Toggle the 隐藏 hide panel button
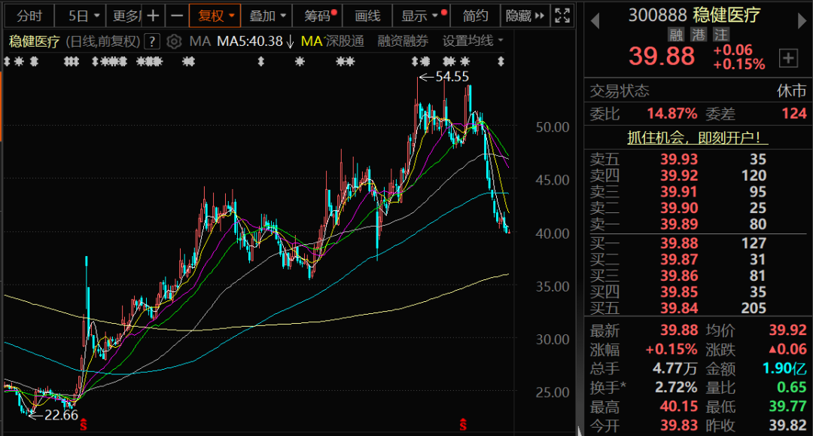The height and width of the screenshot is (436, 813). pos(525,16)
